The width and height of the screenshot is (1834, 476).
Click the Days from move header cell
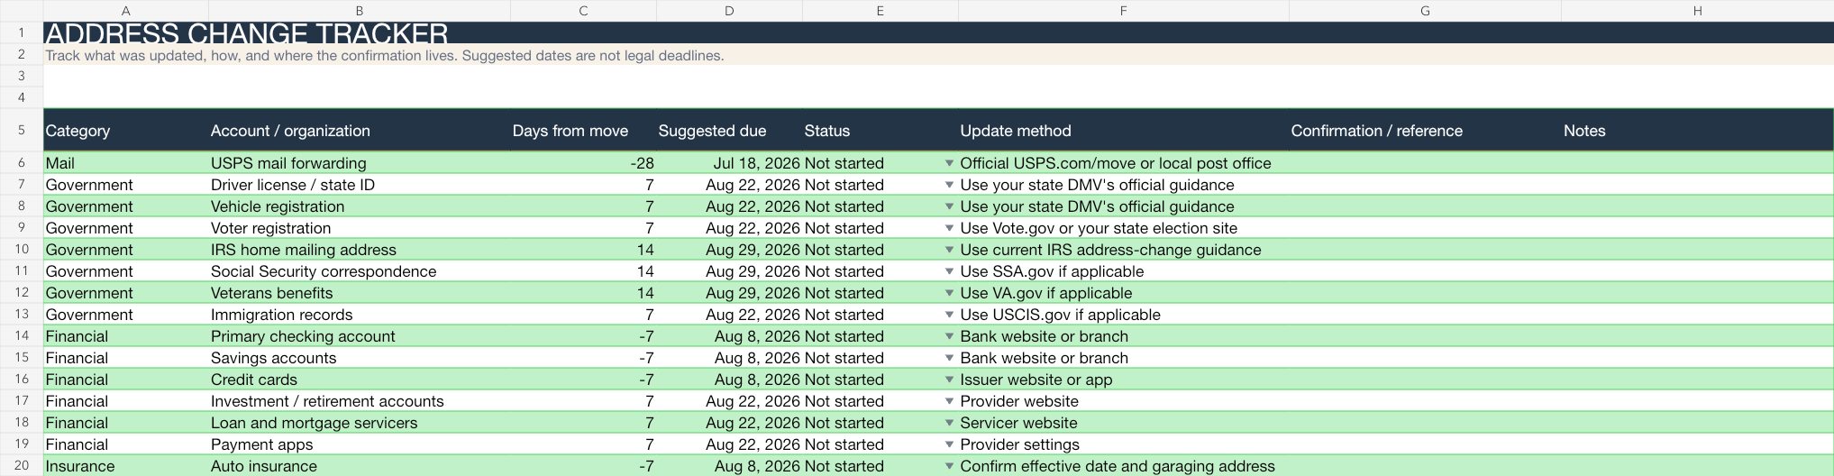[583, 131]
